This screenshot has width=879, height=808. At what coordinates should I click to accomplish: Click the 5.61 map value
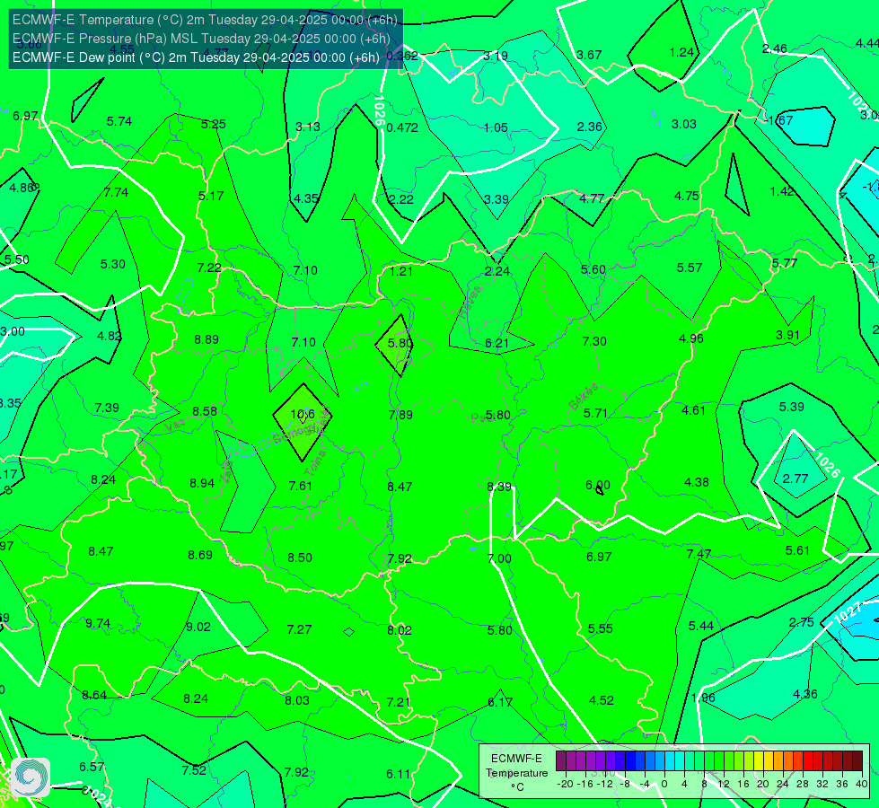[797, 550]
